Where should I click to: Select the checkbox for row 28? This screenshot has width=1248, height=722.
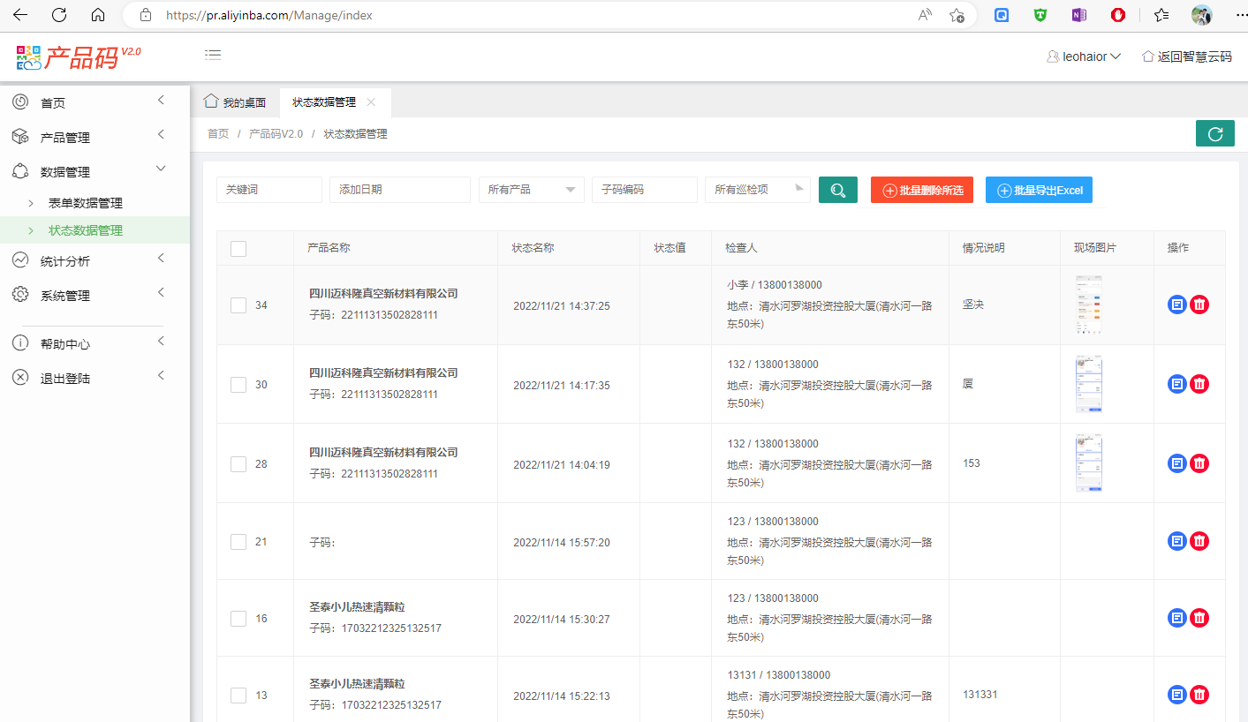238,464
